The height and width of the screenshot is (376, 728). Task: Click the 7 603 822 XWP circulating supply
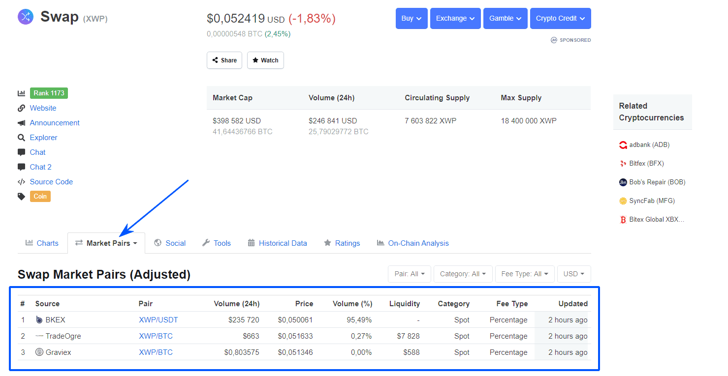[431, 121]
